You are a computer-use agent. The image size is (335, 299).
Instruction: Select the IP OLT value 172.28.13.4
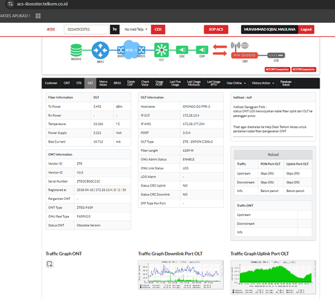tap(191, 116)
